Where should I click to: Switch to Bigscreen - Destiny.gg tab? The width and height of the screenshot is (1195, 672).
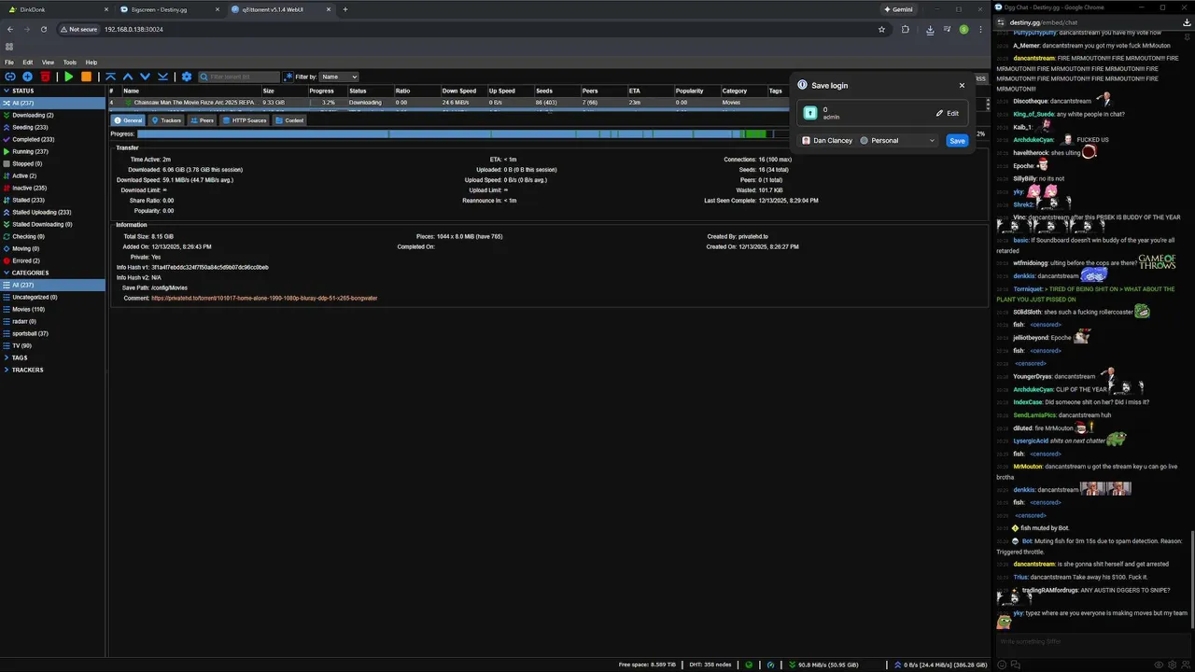click(170, 9)
